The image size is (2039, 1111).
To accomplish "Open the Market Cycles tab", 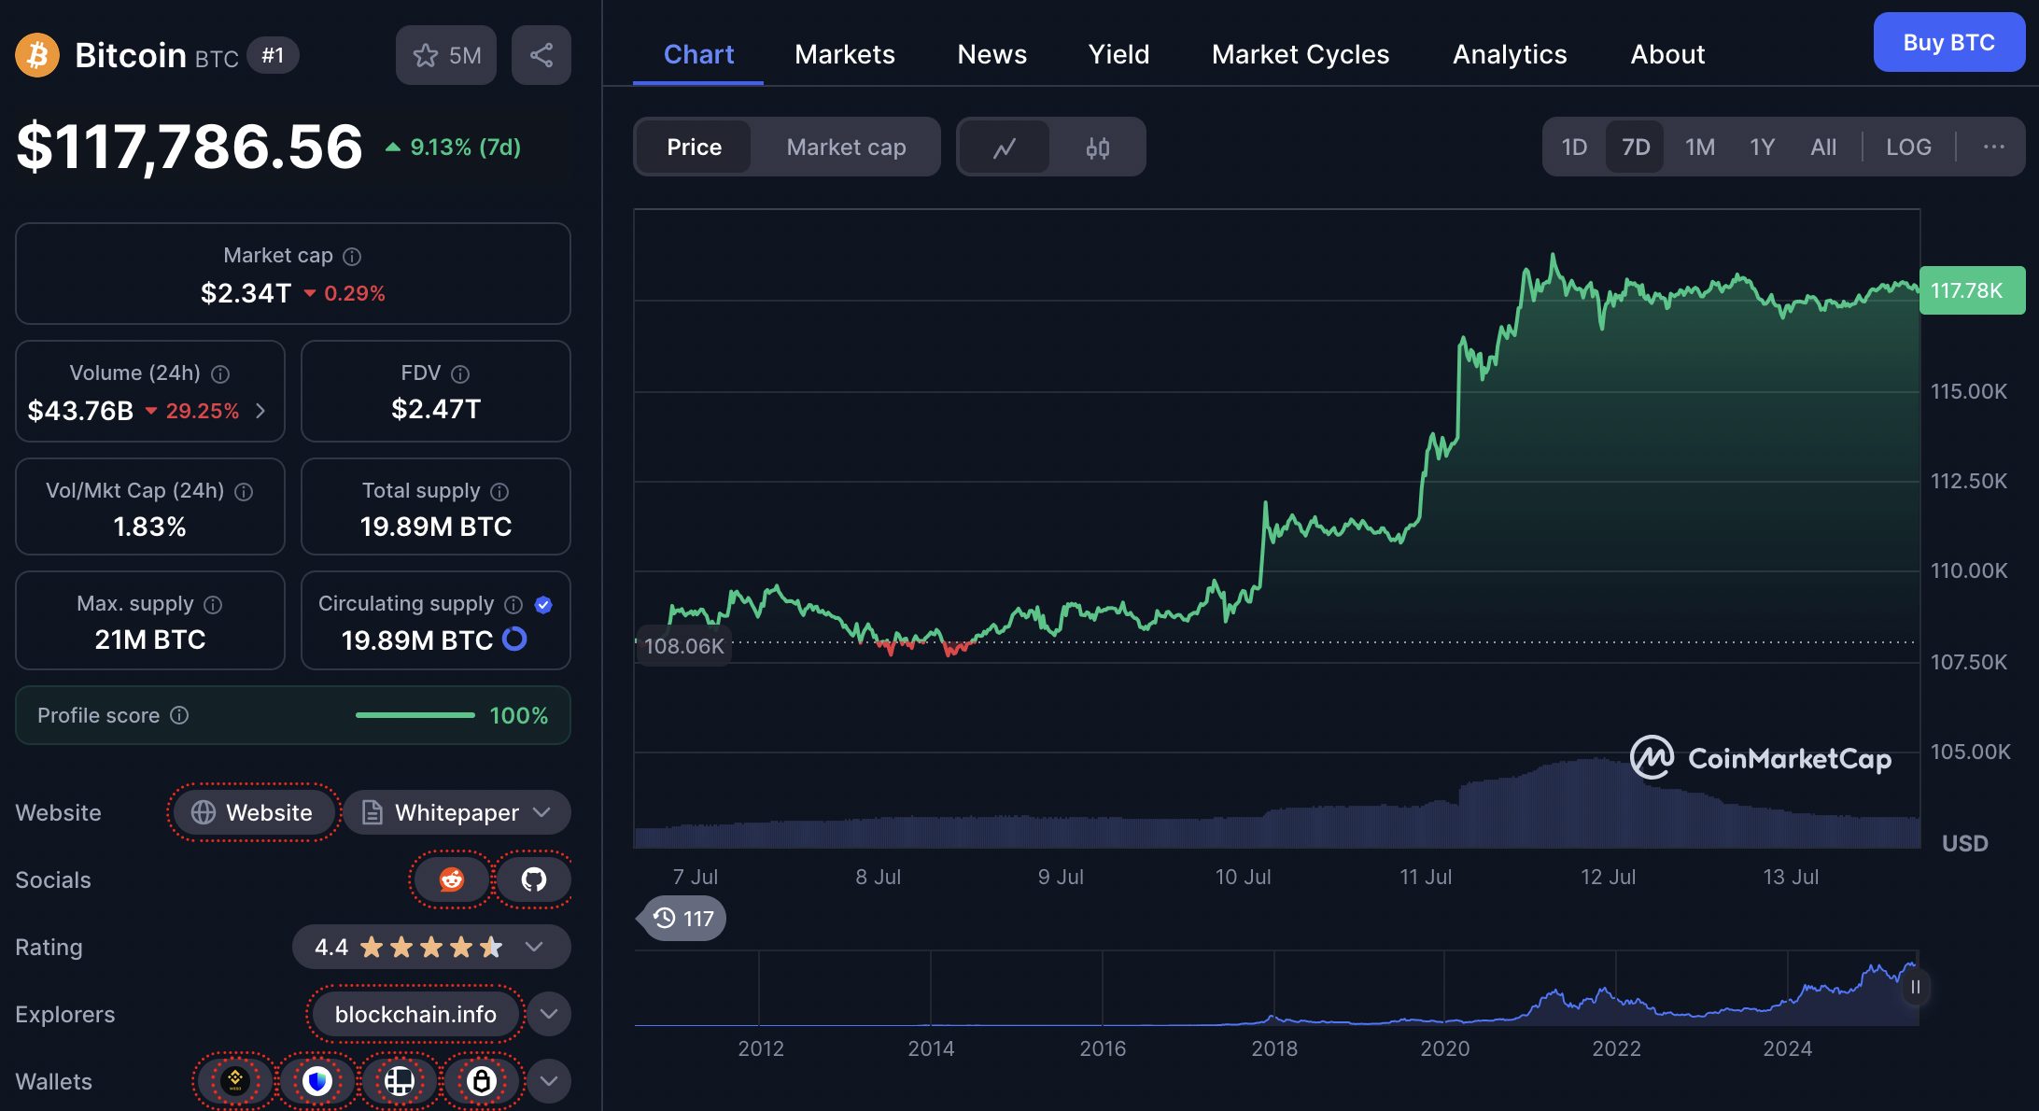I will 1301,54.
